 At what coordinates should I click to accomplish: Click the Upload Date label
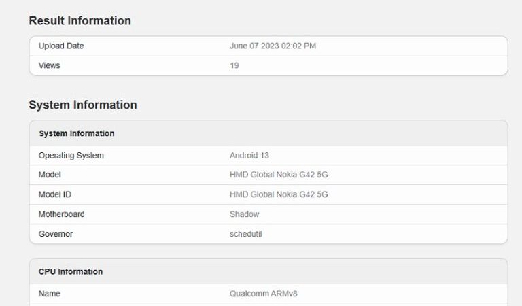click(61, 46)
